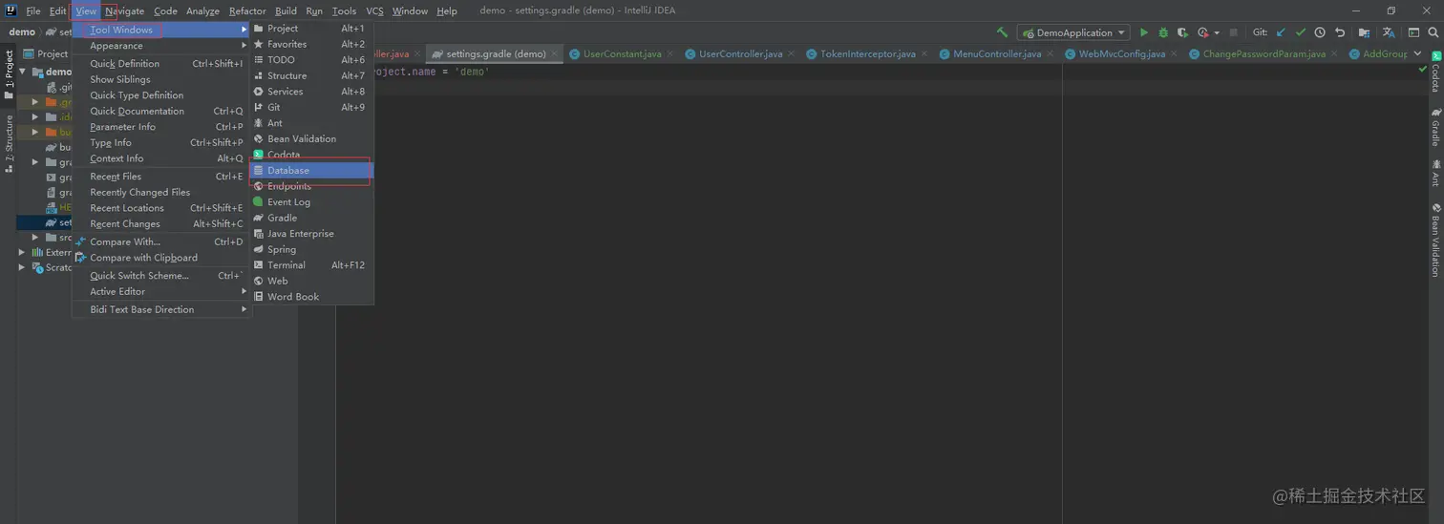1444x524 pixels.
Task: Open the Codota sidebar tool window
Action: tap(1435, 73)
